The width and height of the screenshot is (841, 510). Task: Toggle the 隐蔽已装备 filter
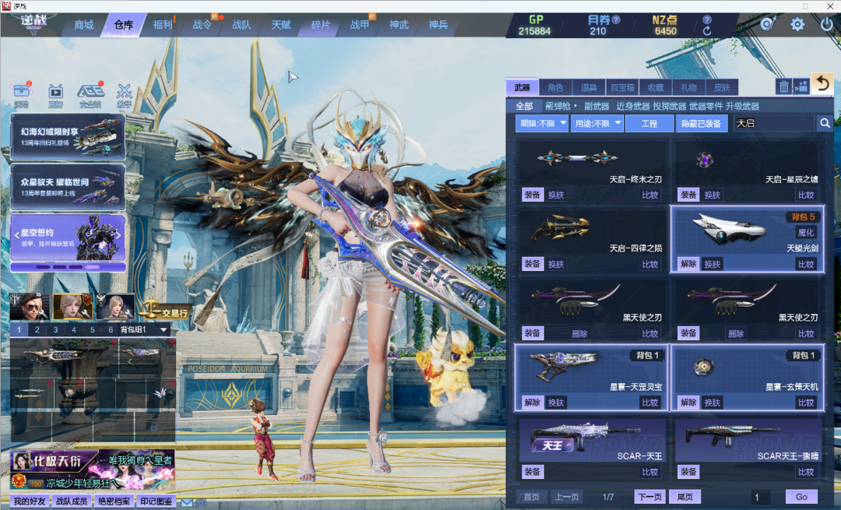[701, 123]
